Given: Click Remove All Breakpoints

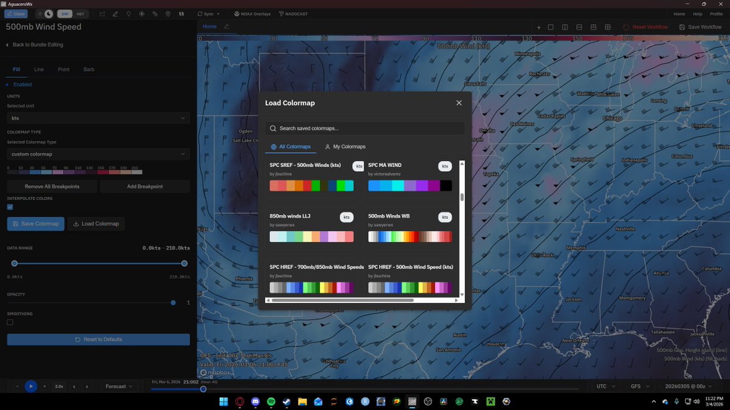Looking at the screenshot, I should [x=52, y=186].
